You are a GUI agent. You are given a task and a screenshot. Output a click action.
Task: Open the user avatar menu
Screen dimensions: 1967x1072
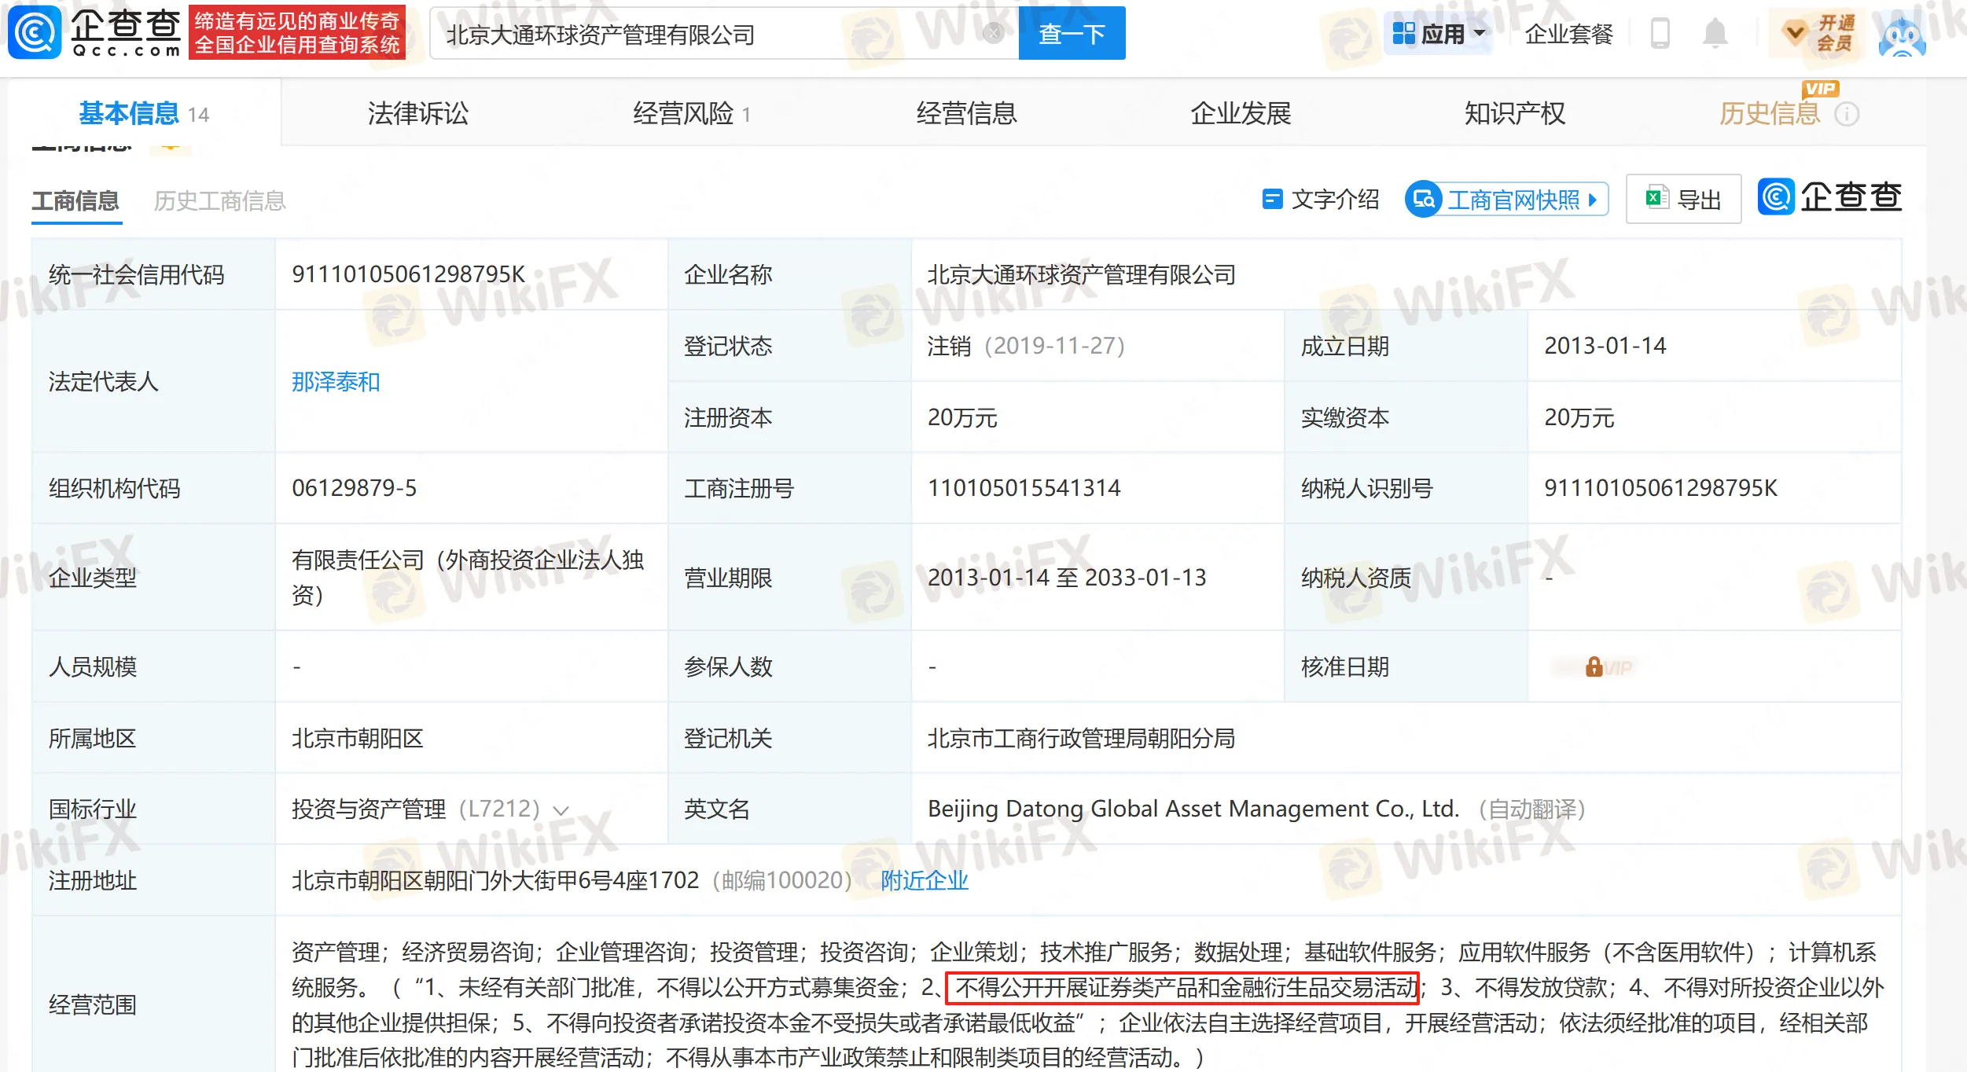[1902, 35]
